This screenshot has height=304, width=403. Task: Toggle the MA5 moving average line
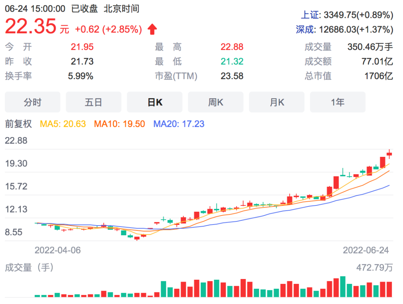[x=63, y=124]
